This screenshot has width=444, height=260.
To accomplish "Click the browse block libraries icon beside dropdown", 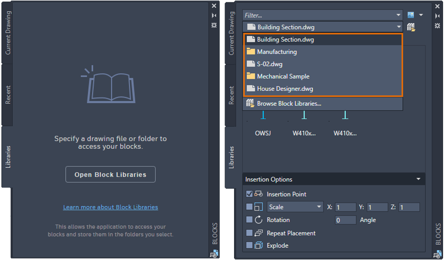I will tap(411, 27).
